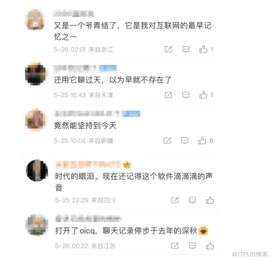Like the oicq comment from 江苏
The width and height of the screenshot is (272, 261).
[x=210, y=246]
